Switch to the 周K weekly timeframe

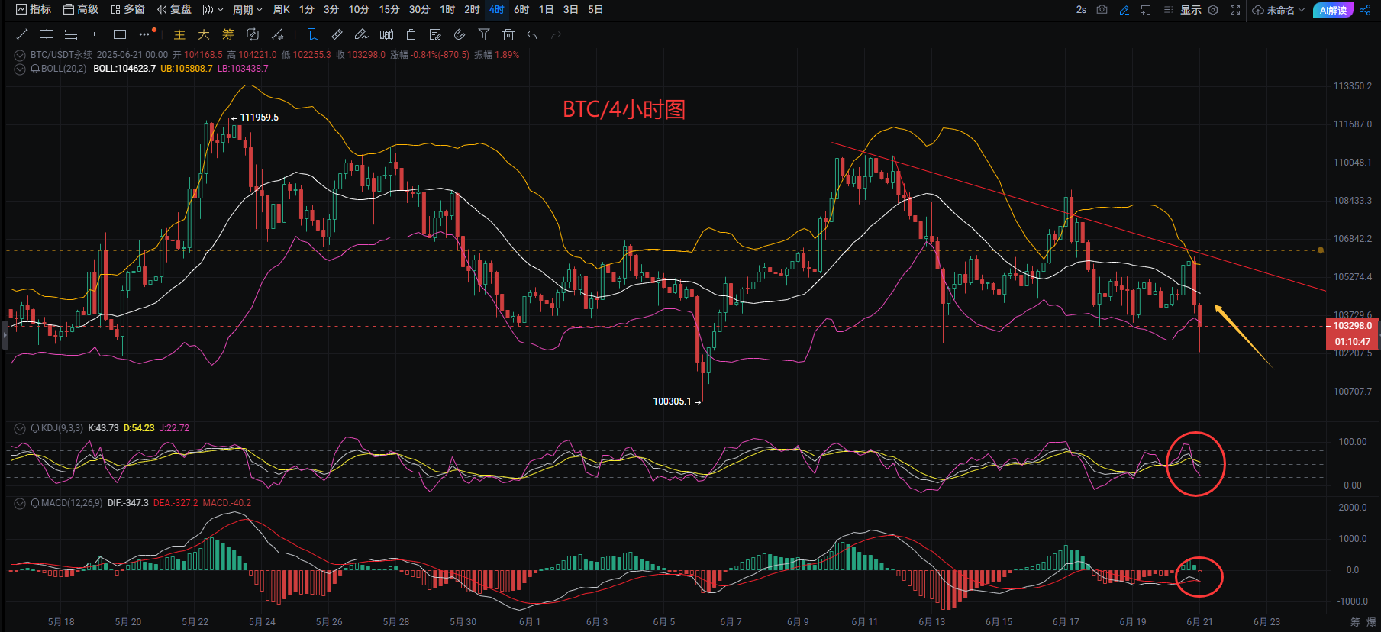(282, 10)
